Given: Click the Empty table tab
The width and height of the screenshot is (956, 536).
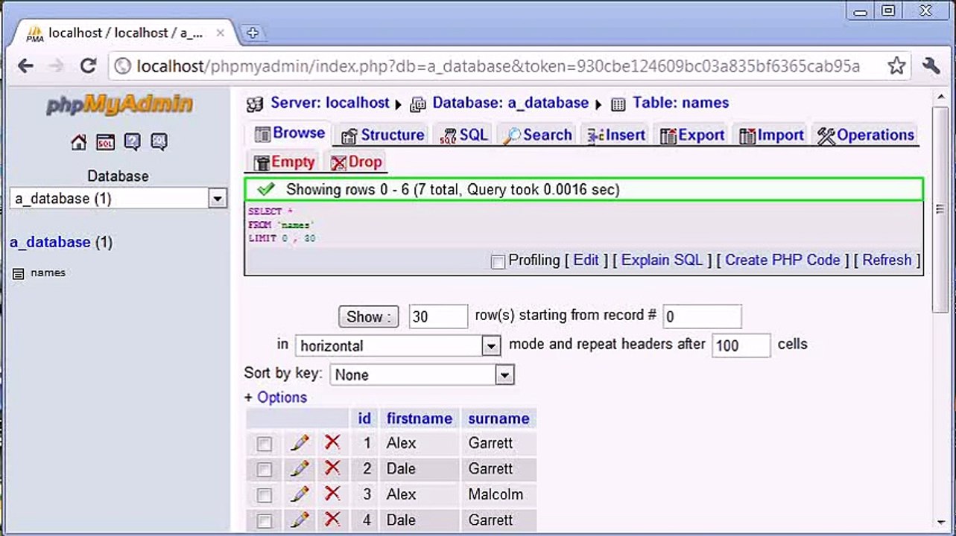Looking at the screenshot, I should (284, 162).
